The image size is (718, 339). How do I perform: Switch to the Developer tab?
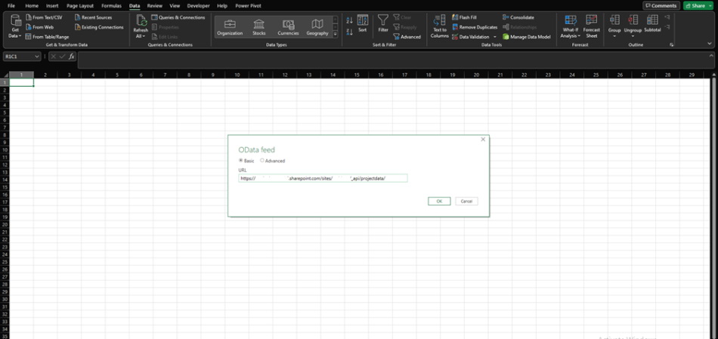tap(199, 6)
